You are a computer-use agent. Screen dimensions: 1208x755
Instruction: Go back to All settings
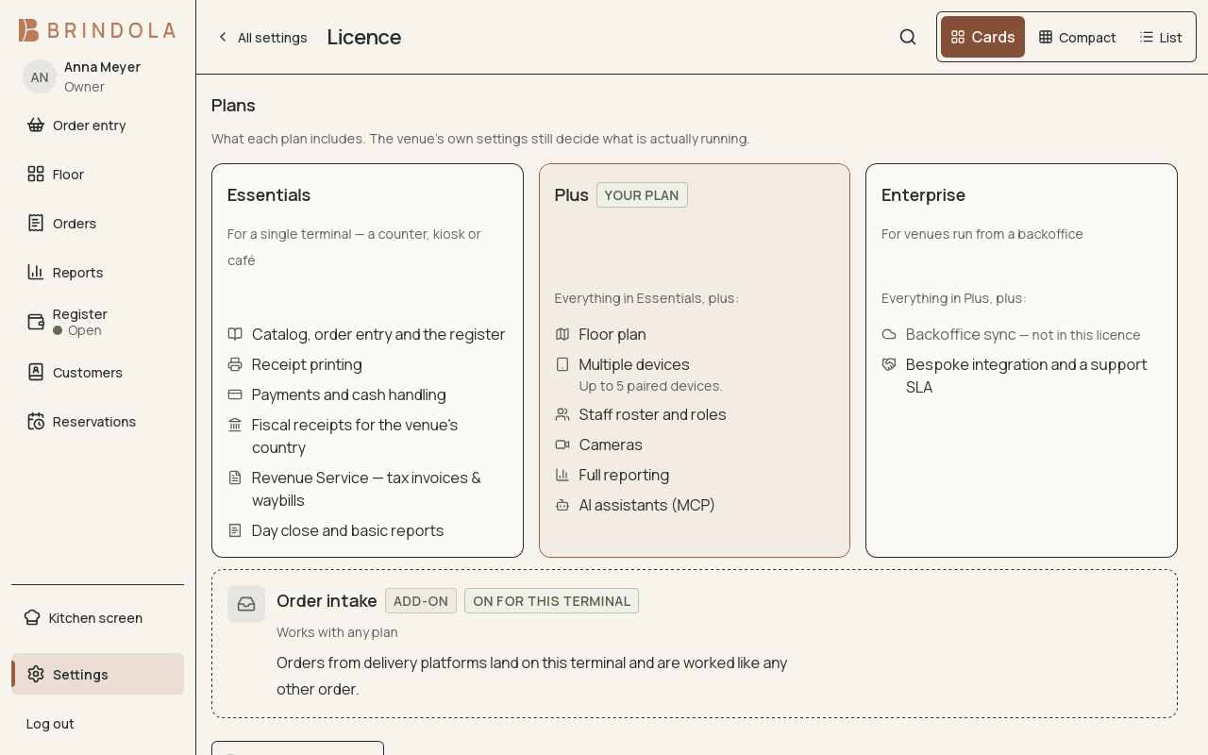point(261,37)
